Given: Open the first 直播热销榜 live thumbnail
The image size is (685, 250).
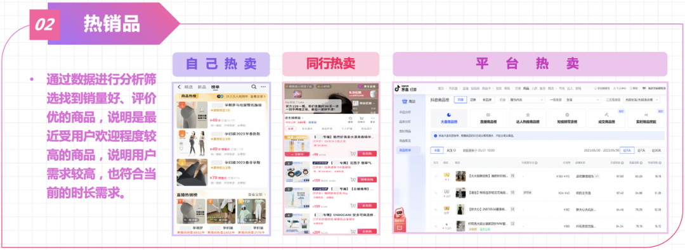Looking at the screenshot, I should click(x=191, y=211).
